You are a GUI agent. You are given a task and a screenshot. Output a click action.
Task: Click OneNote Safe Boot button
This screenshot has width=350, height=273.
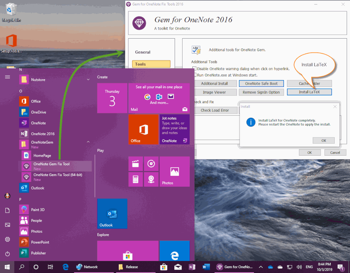click(x=261, y=84)
